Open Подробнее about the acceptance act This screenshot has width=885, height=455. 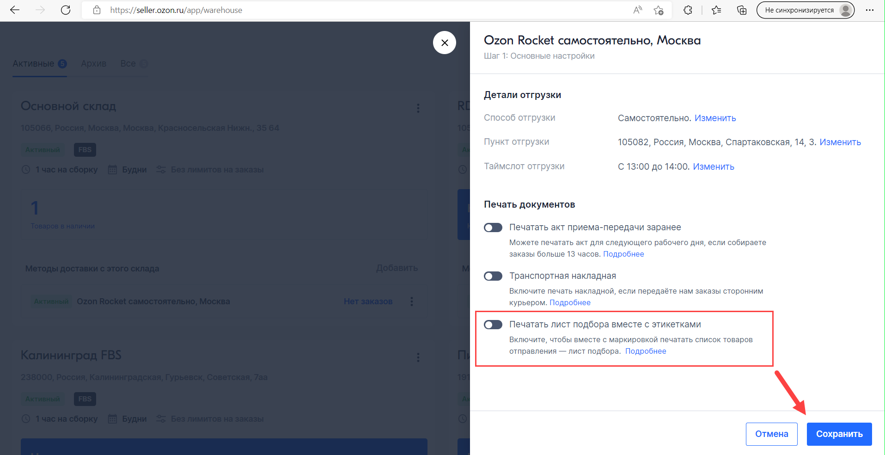623,254
